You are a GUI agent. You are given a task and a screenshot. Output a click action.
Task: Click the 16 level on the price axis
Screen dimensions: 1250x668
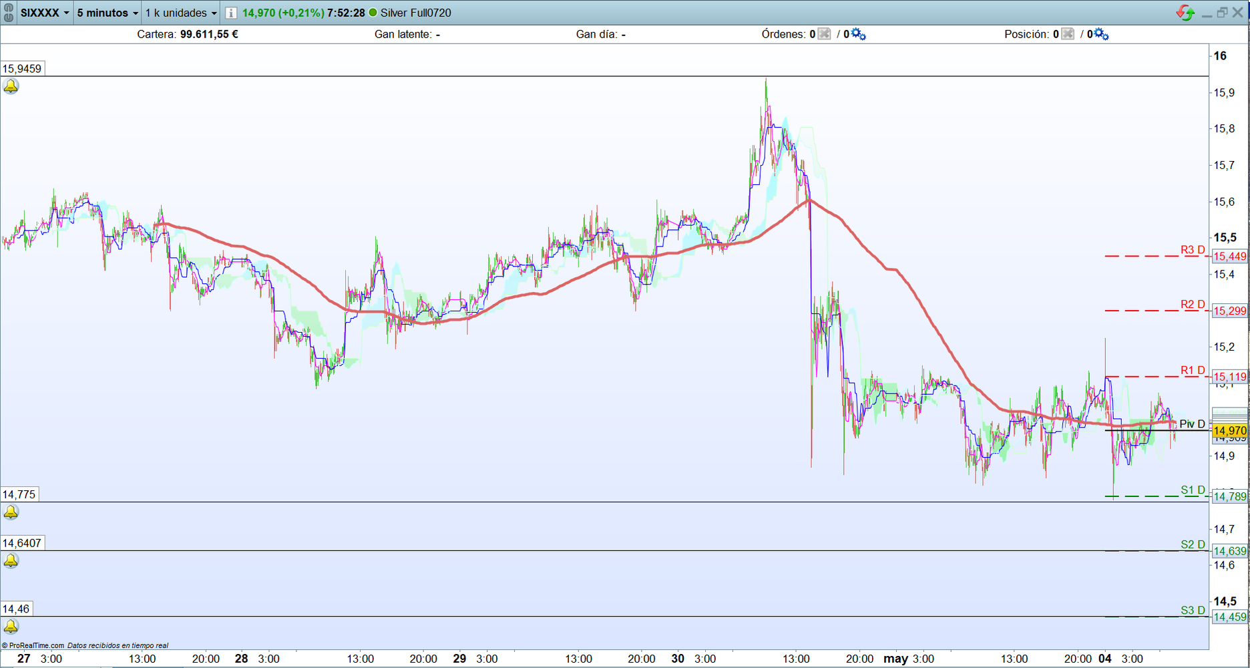[x=1220, y=56]
